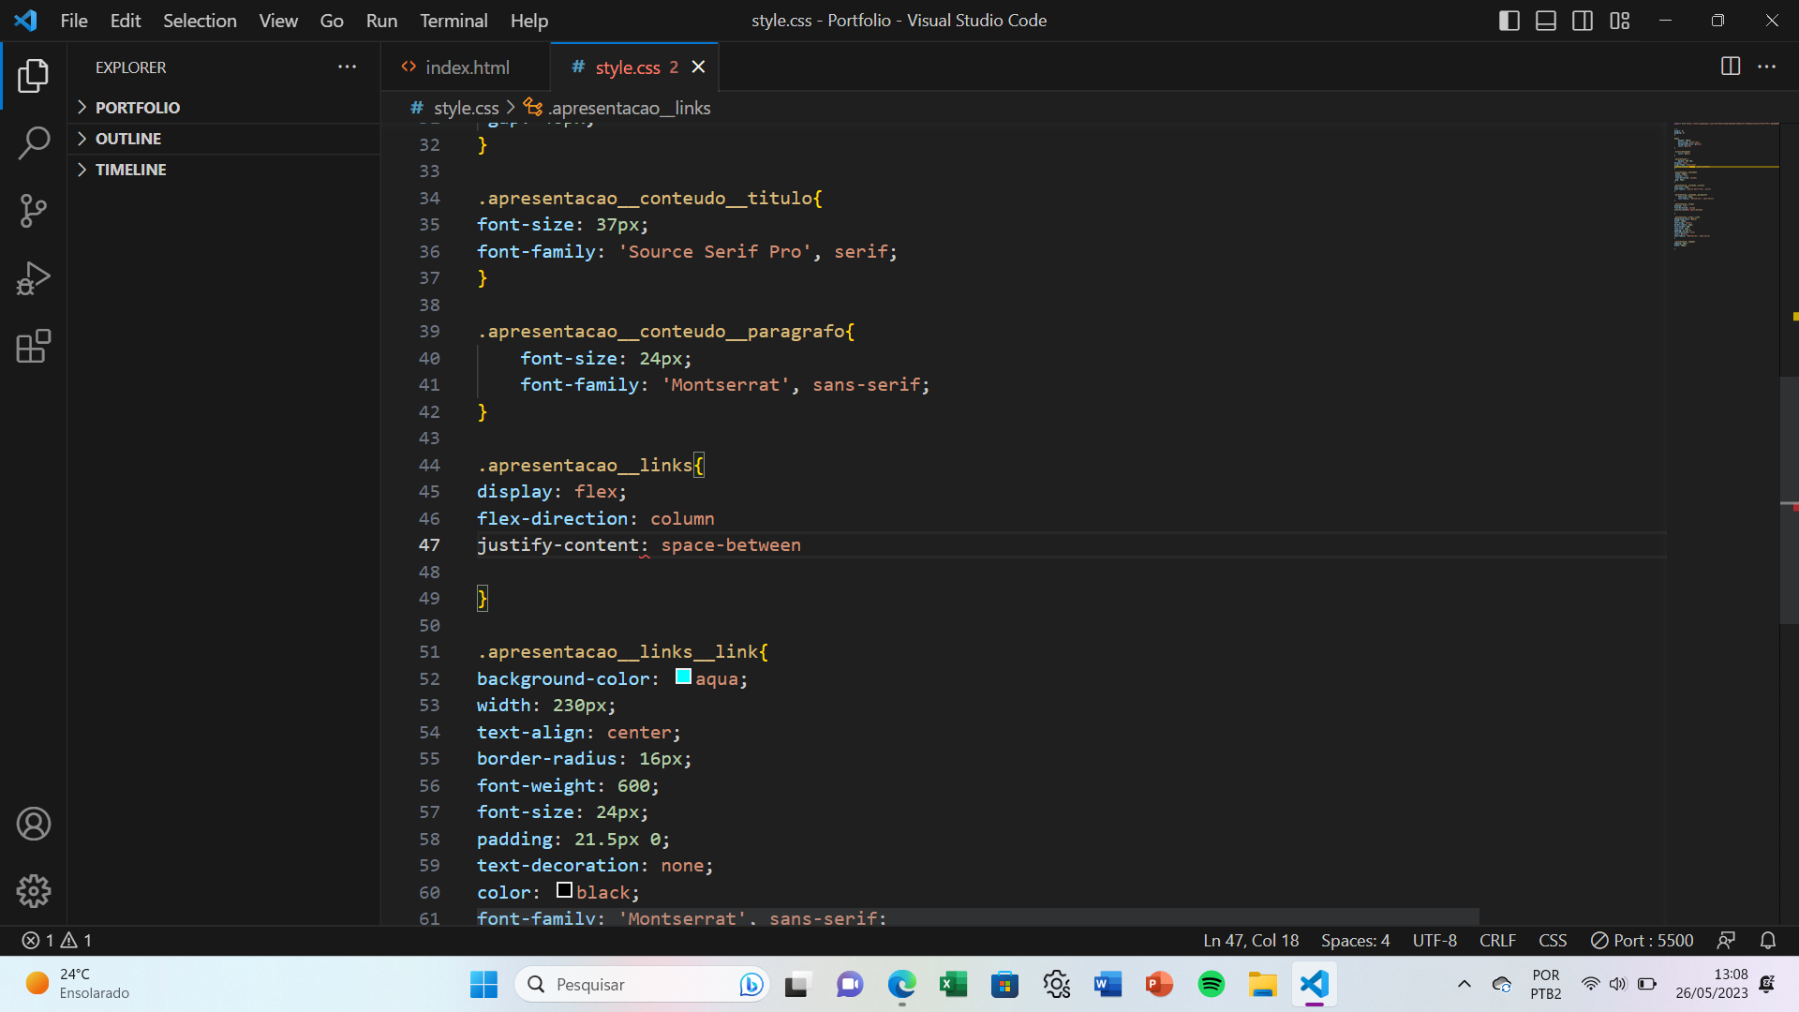Open the weather widget 24°C Ensolarado
1799x1012 pixels.
pos(79,985)
